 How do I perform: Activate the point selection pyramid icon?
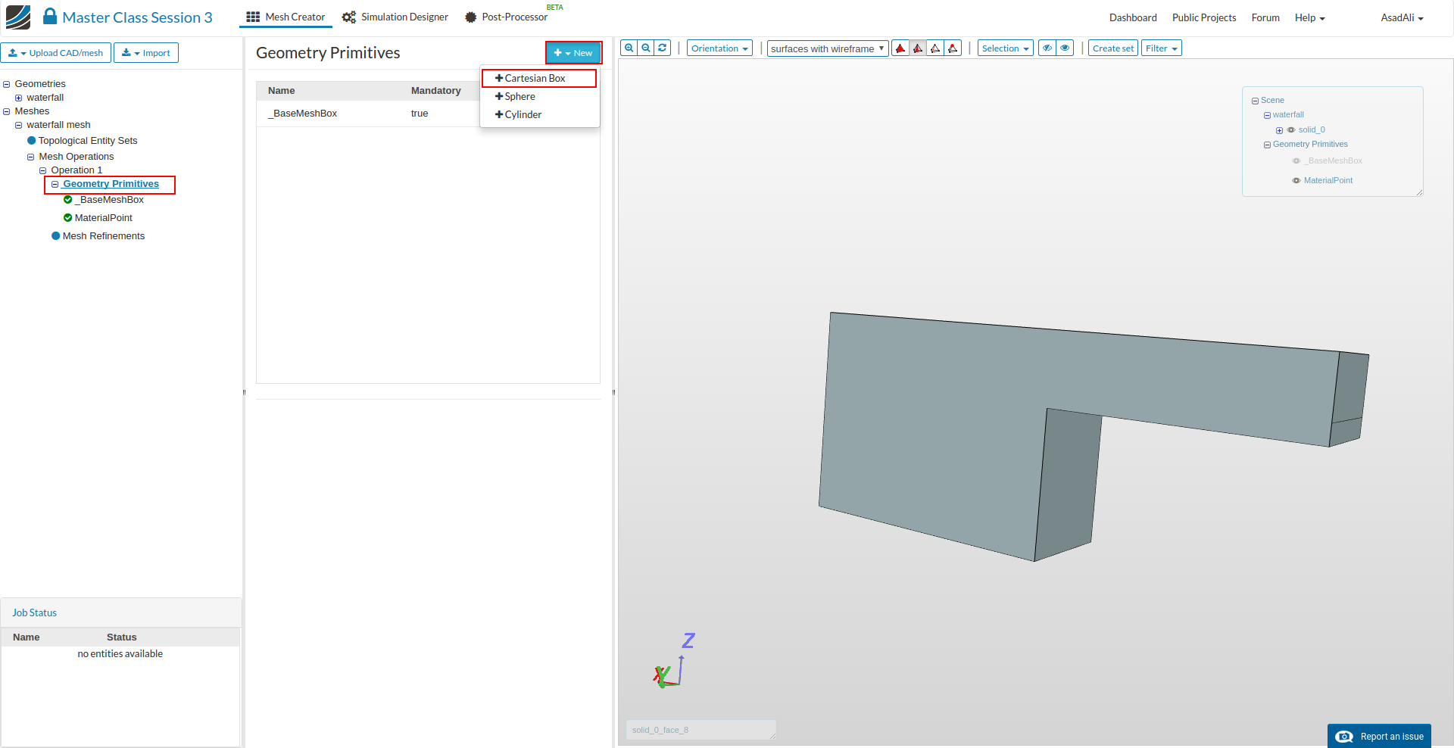click(953, 48)
